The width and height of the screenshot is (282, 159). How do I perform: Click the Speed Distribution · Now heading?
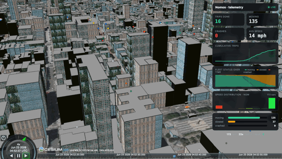(x=232, y=95)
